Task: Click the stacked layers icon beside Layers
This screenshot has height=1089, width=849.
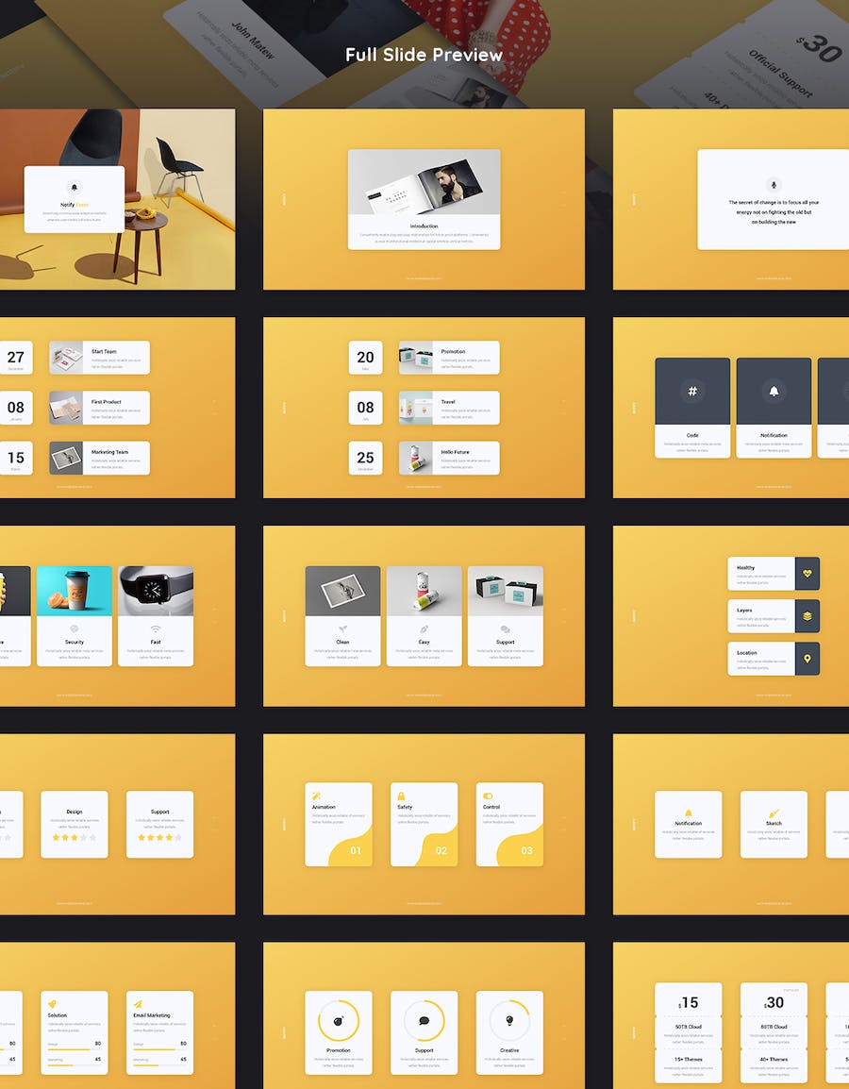Action: [807, 615]
